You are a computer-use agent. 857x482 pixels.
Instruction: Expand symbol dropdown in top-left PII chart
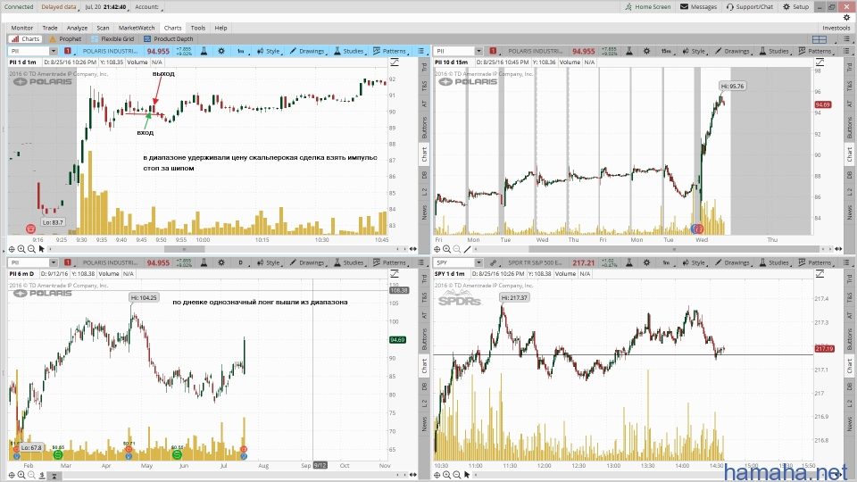53,51
